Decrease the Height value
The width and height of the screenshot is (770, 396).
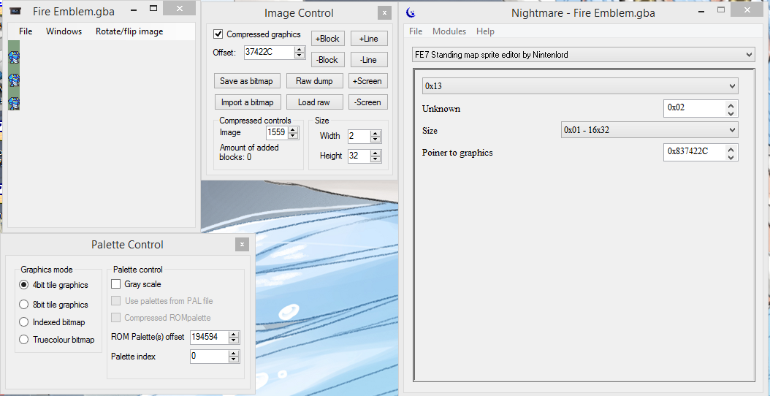[x=376, y=159]
